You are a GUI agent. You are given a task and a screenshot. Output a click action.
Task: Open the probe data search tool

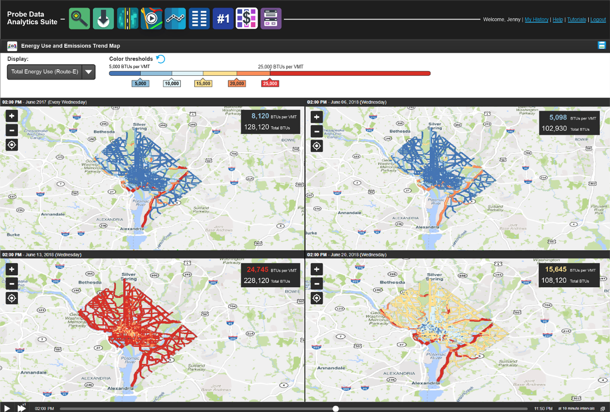tap(79, 18)
